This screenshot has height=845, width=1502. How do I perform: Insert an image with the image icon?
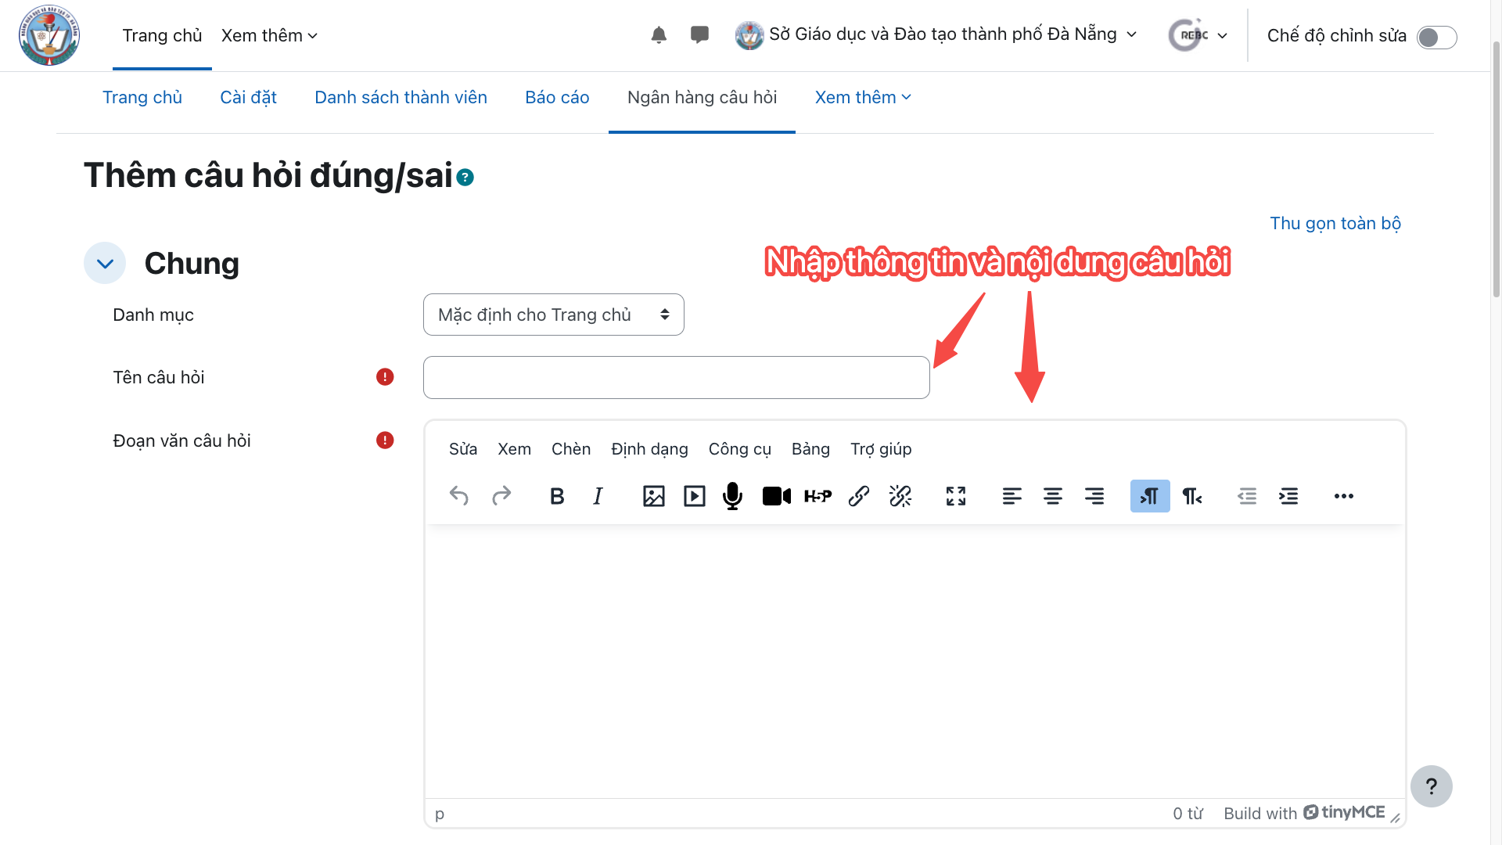point(654,496)
